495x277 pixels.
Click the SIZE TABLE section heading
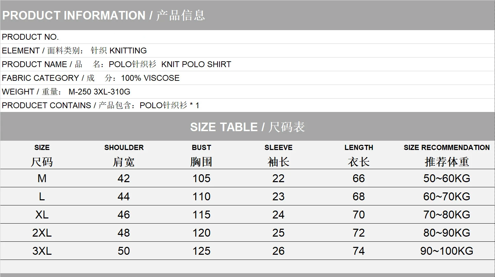click(x=247, y=127)
